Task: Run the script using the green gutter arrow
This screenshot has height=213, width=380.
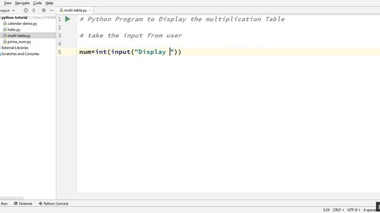Action: [68, 19]
